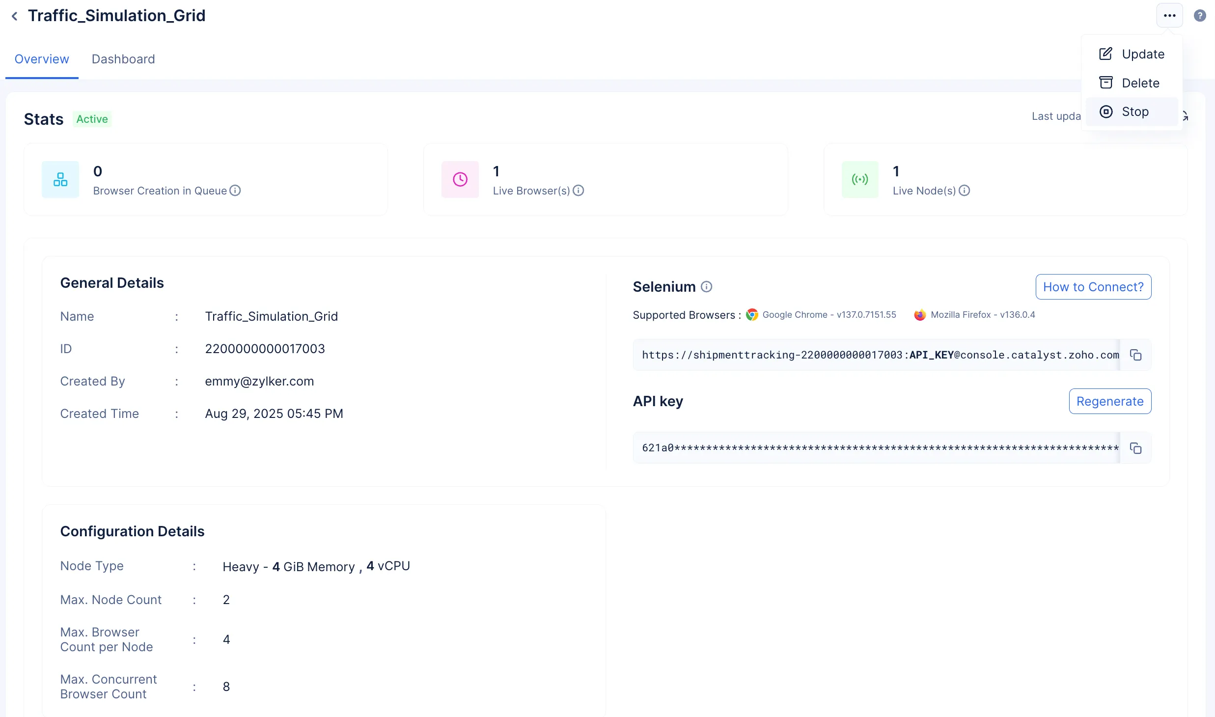The height and width of the screenshot is (717, 1215).
Task: Regenerate the API key
Action: pyautogui.click(x=1110, y=401)
